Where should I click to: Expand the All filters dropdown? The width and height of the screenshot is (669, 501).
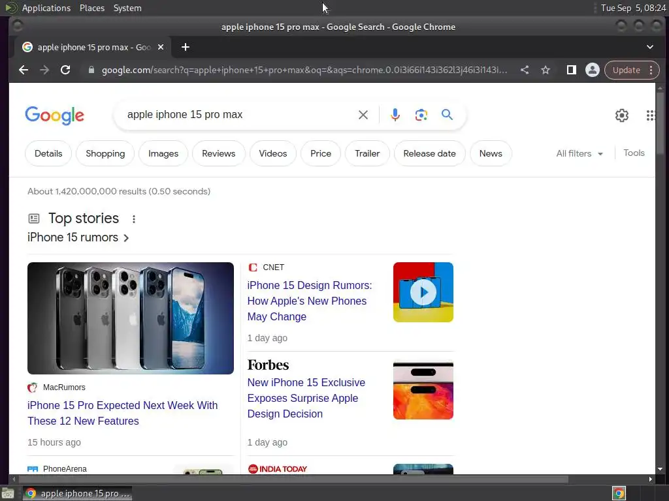pos(579,153)
